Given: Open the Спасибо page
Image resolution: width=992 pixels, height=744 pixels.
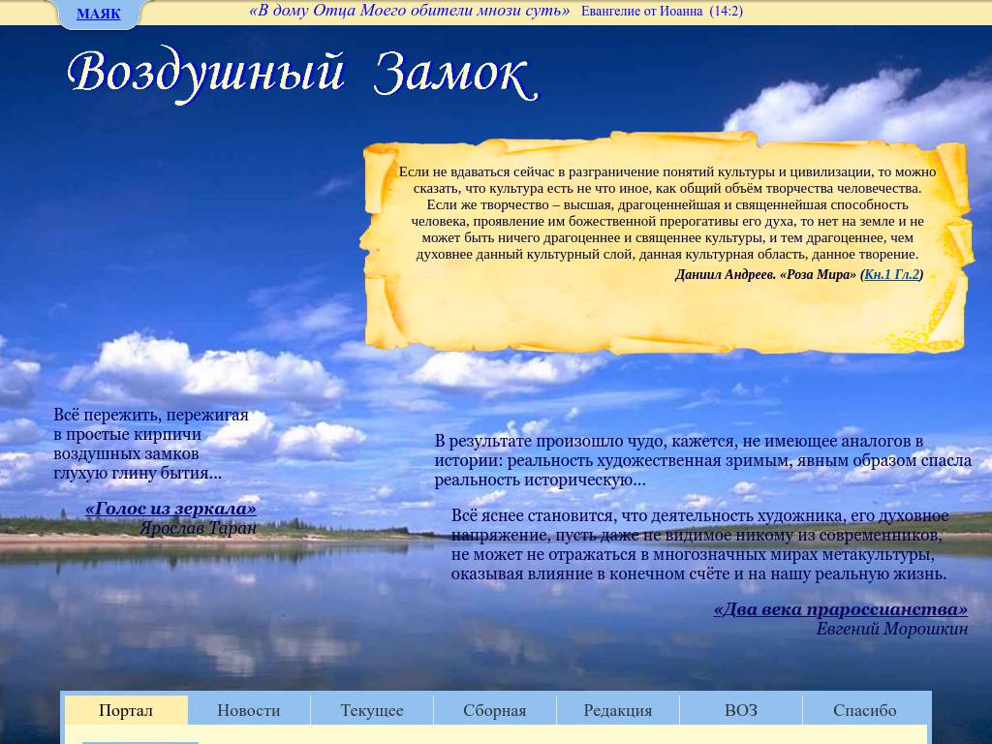Looking at the screenshot, I should [x=863, y=710].
